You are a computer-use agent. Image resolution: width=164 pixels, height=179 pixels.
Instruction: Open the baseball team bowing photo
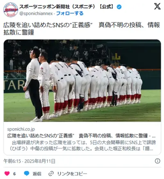(82, 80)
